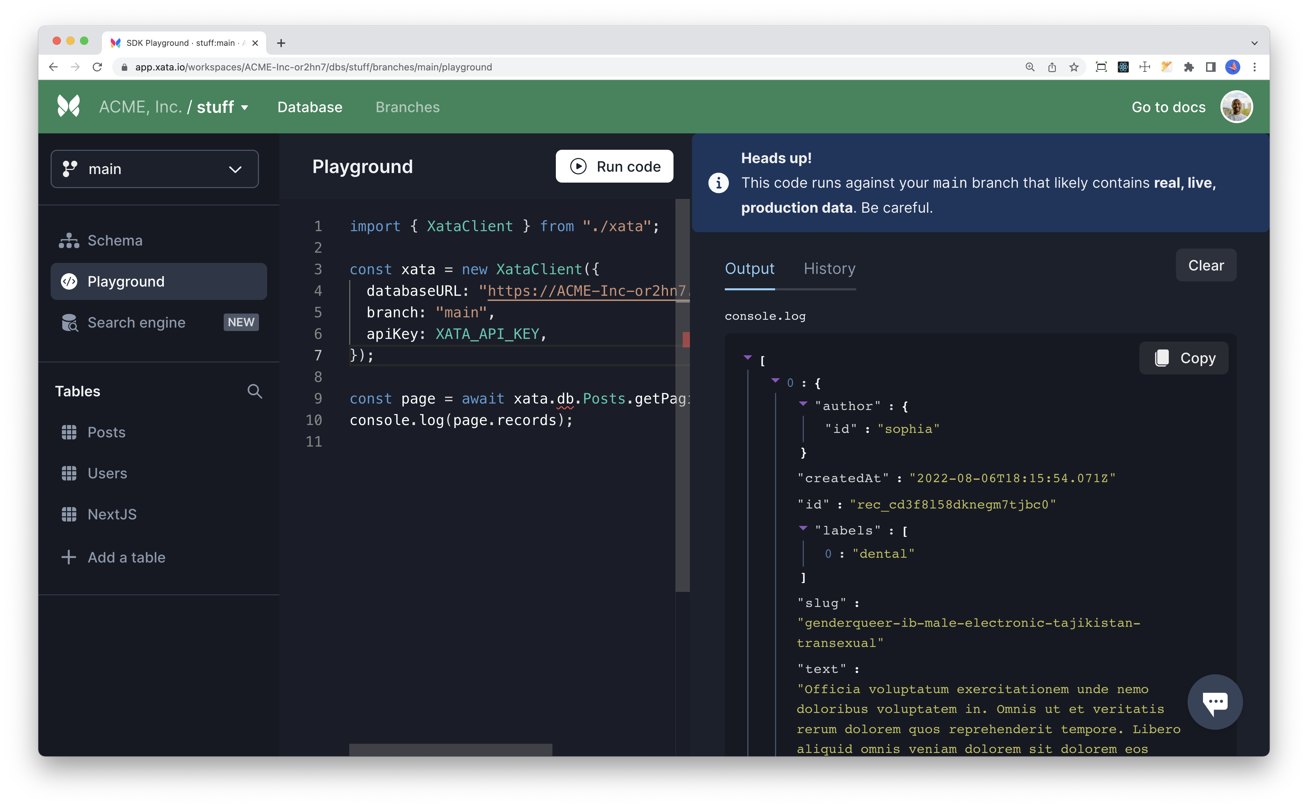
Task: Click the Posts table grid icon
Action: point(69,432)
